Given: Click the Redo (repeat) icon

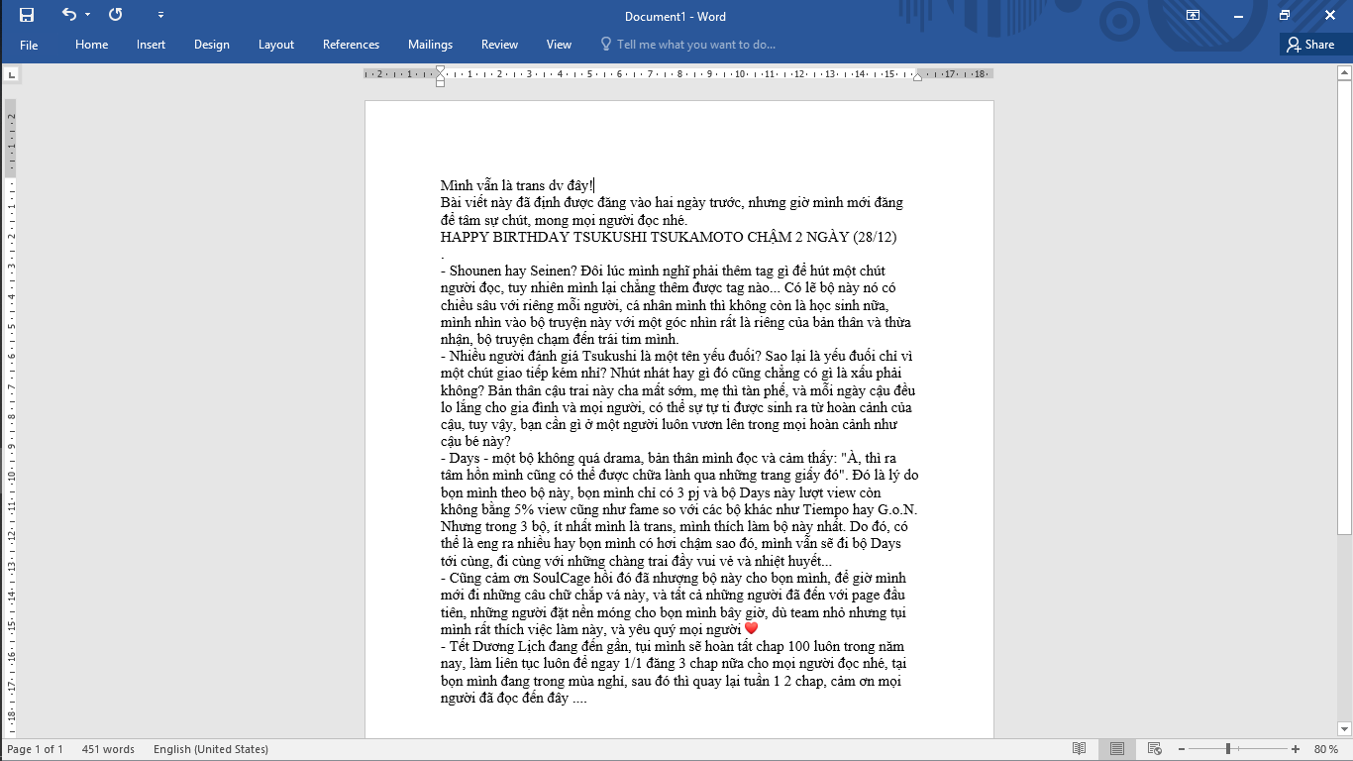Looking at the screenshot, I should point(116,15).
